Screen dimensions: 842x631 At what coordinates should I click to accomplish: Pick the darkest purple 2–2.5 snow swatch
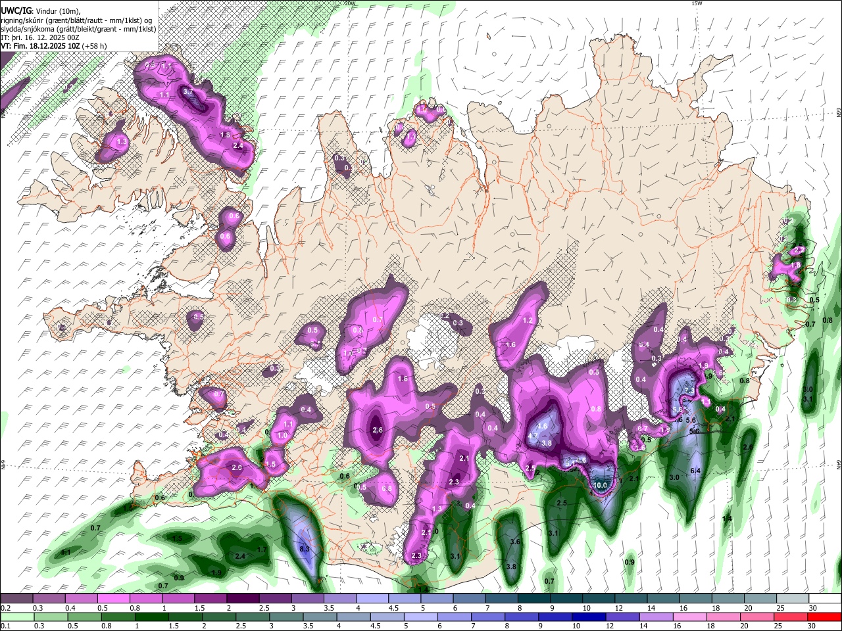pos(243,599)
